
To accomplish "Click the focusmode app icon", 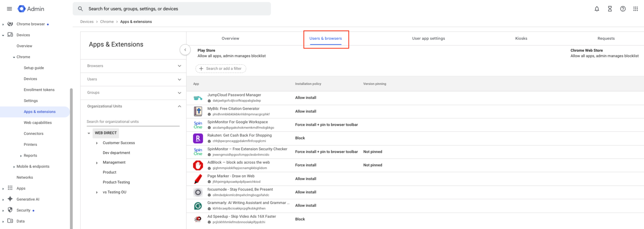I will (198, 192).
